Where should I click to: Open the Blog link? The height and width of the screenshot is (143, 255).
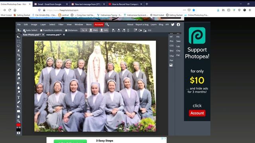point(161,25)
